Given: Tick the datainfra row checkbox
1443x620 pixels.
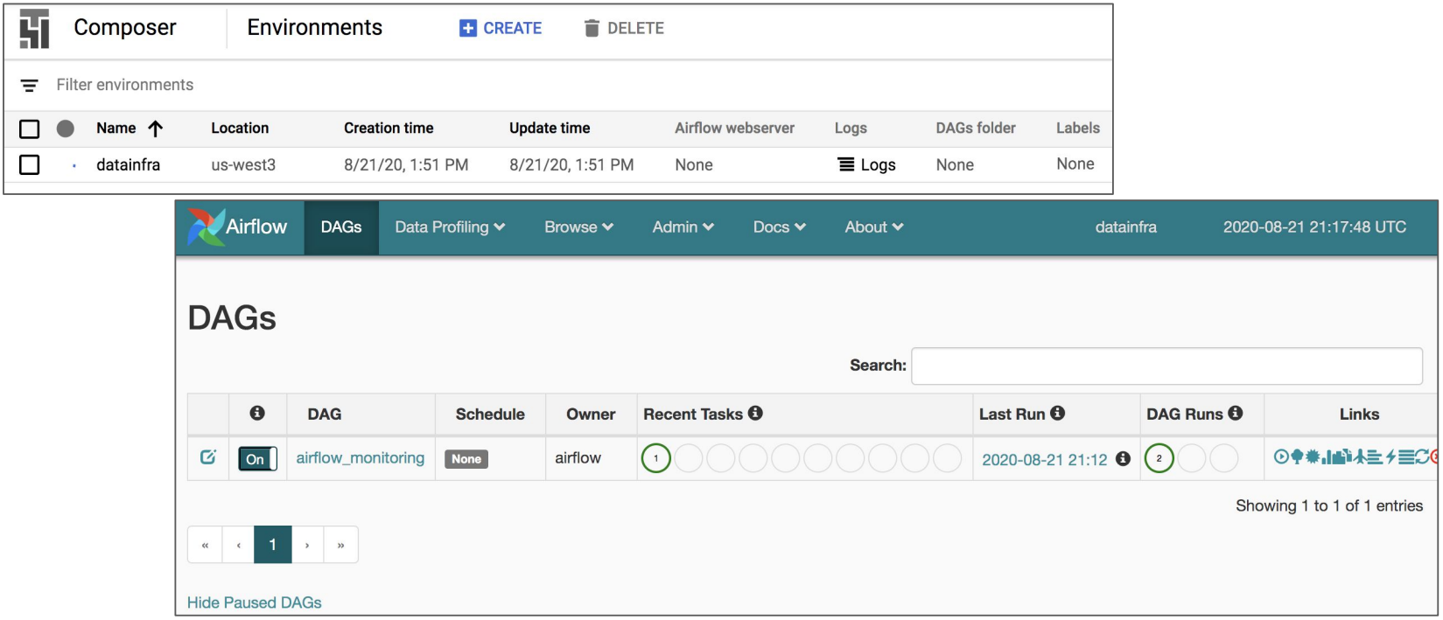Looking at the screenshot, I should click(30, 164).
